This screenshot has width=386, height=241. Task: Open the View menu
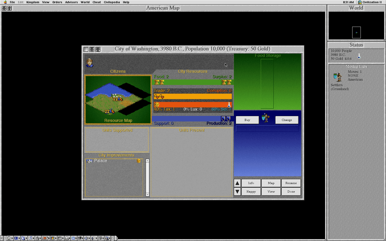[46, 2]
